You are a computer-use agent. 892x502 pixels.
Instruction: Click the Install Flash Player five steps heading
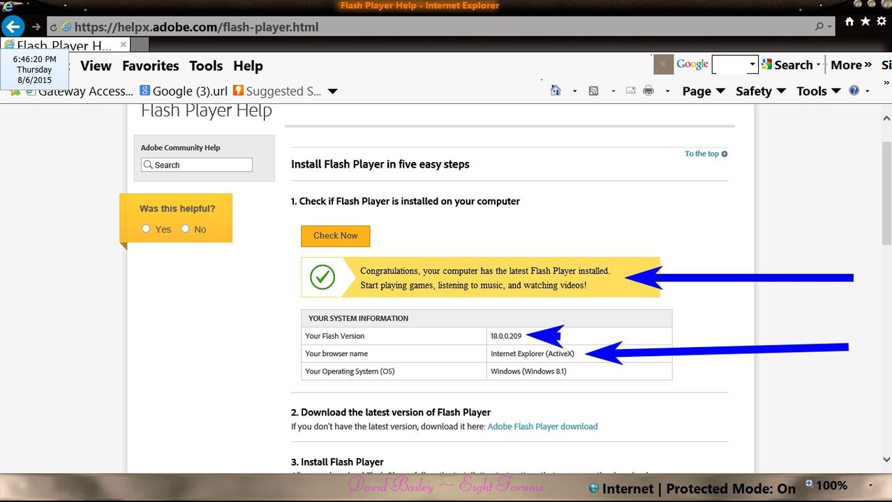point(380,165)
